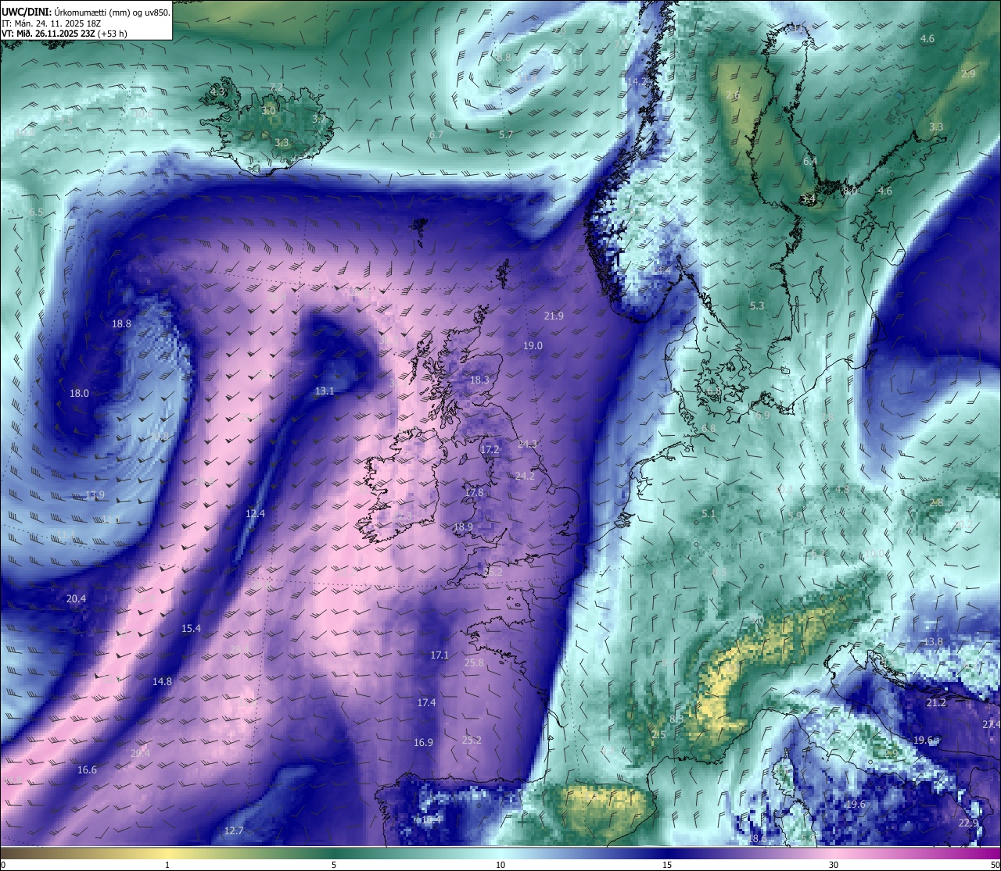Click the '18.8' value on the map
The height and width of the screenshot is (871, 1001).
point(121,323)
